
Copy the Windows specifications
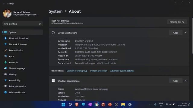[x=176, y=81]
